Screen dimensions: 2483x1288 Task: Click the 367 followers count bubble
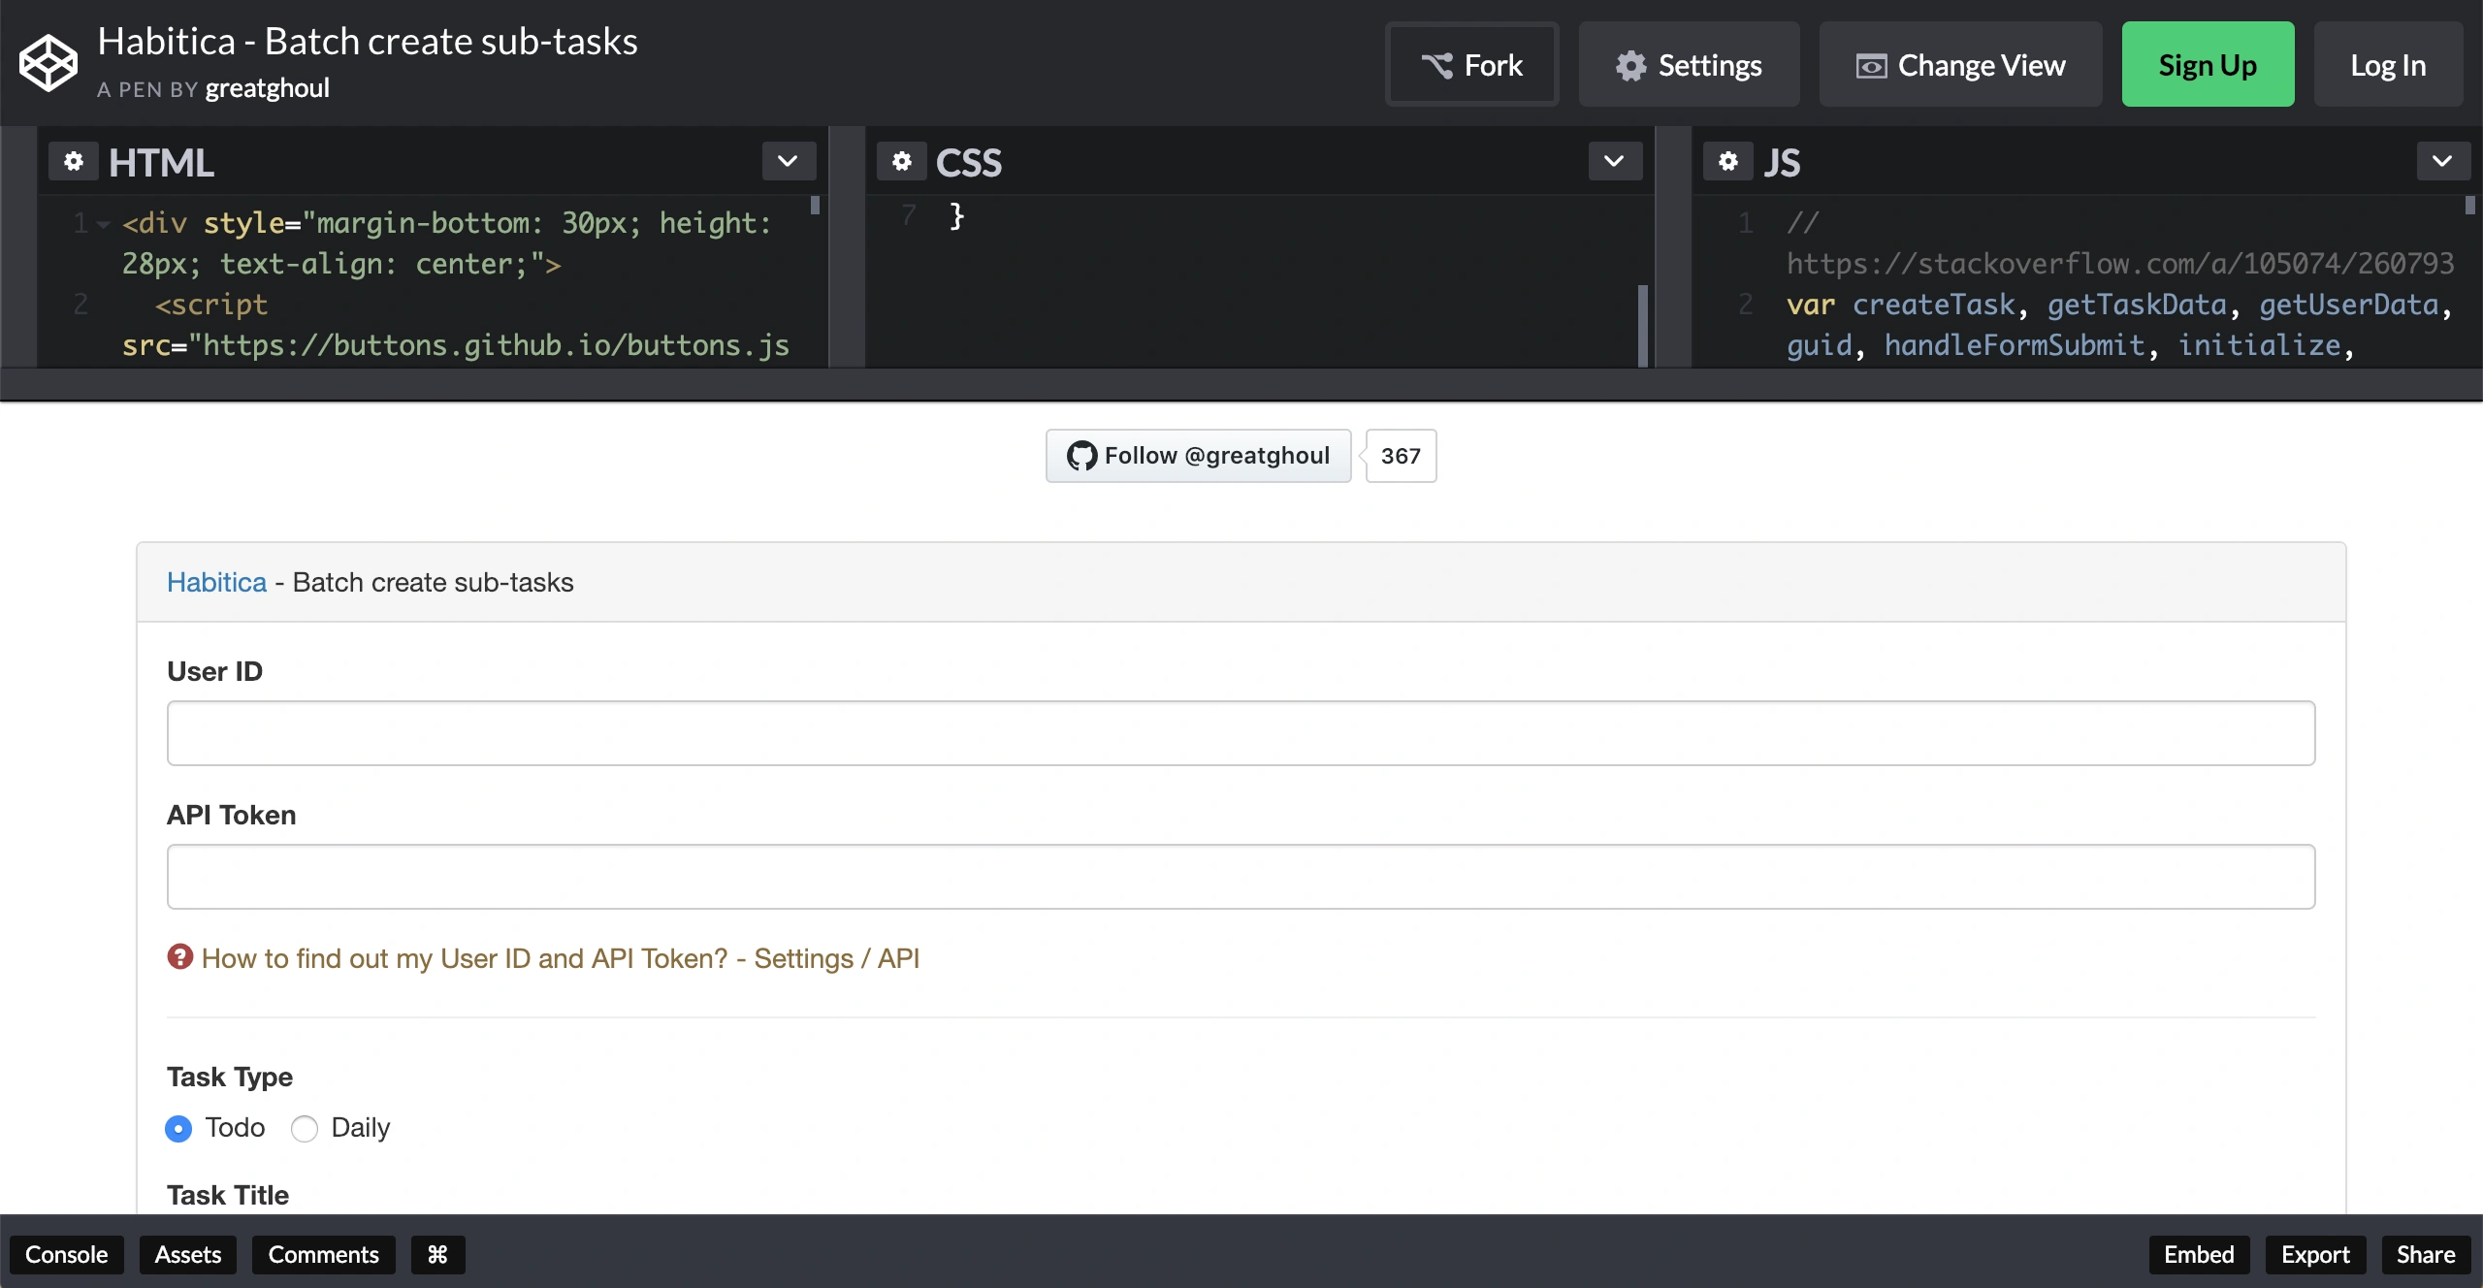pyautogui.click(x=1401, y=456)
